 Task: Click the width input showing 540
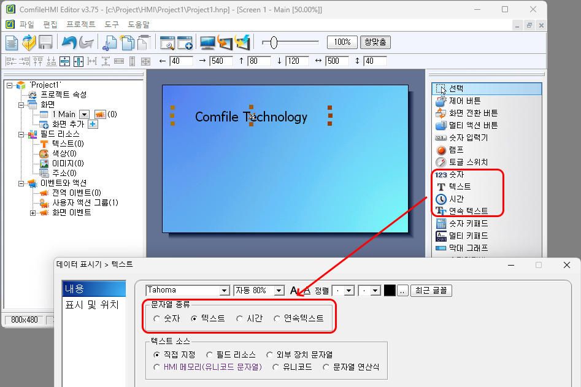221,61
